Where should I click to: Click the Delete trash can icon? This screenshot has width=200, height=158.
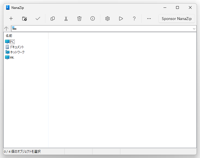79,19
